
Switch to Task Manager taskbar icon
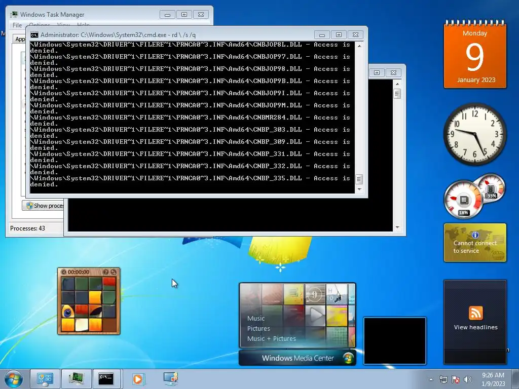click(x=76, y=379)
